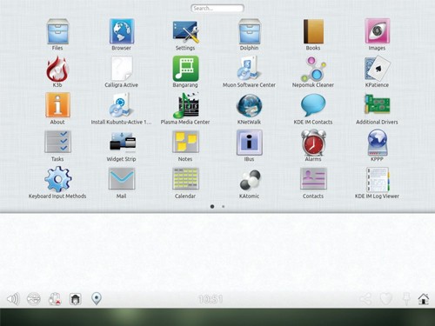Viewport: 435px width, 326px height.
Task: Select the first page indicator dot
Action: click(x=212, y=207)
